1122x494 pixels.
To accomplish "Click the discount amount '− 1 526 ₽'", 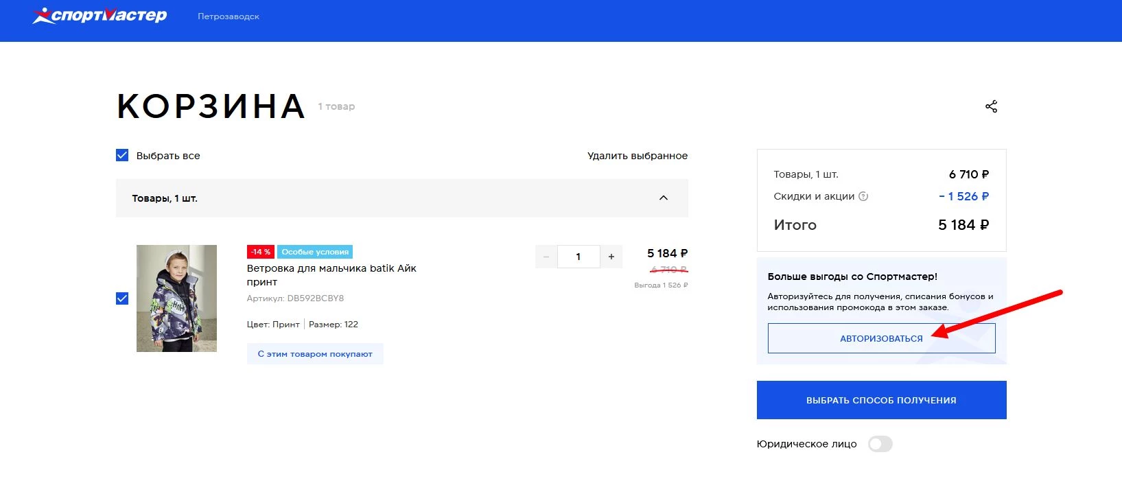I will point(963,196).
